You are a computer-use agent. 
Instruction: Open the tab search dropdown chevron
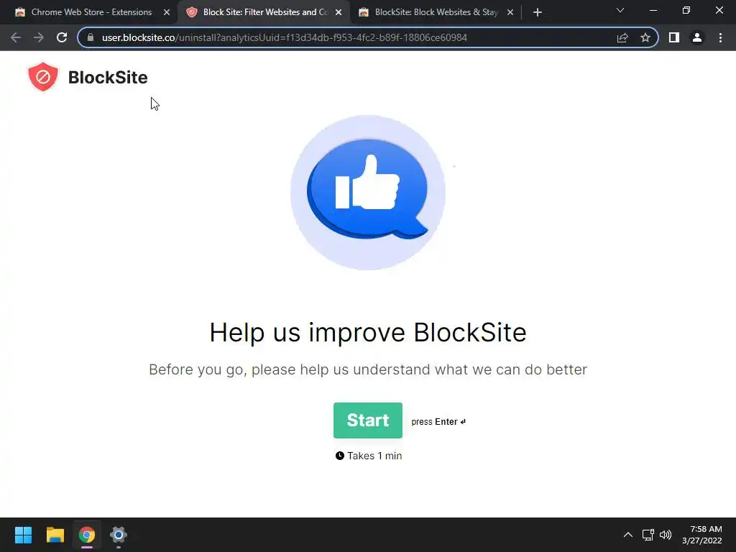(x=620, y=10)
